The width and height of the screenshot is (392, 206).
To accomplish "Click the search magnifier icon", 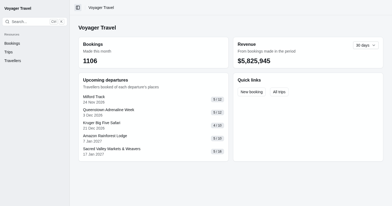I will tap(7, 22).
